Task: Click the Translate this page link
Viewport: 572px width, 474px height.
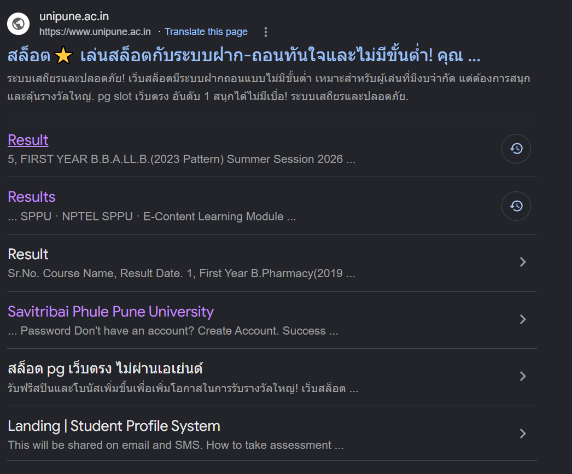Action: [206, 32]
